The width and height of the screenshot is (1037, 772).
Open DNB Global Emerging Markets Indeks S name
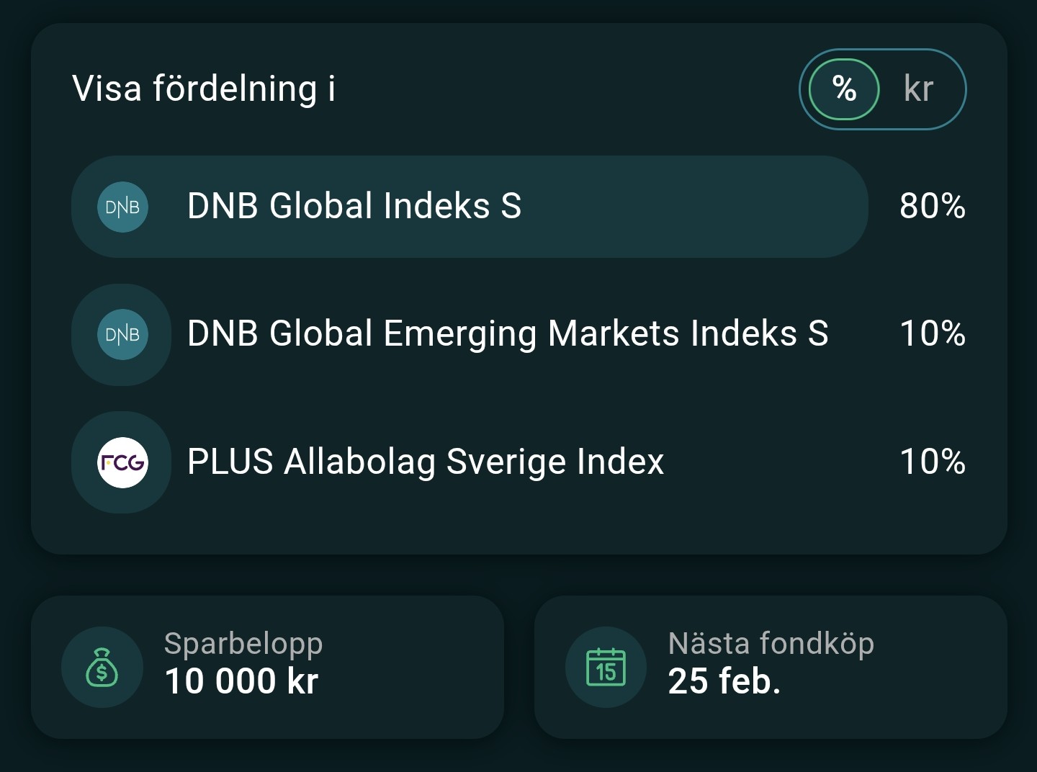[x=508, y=334]
